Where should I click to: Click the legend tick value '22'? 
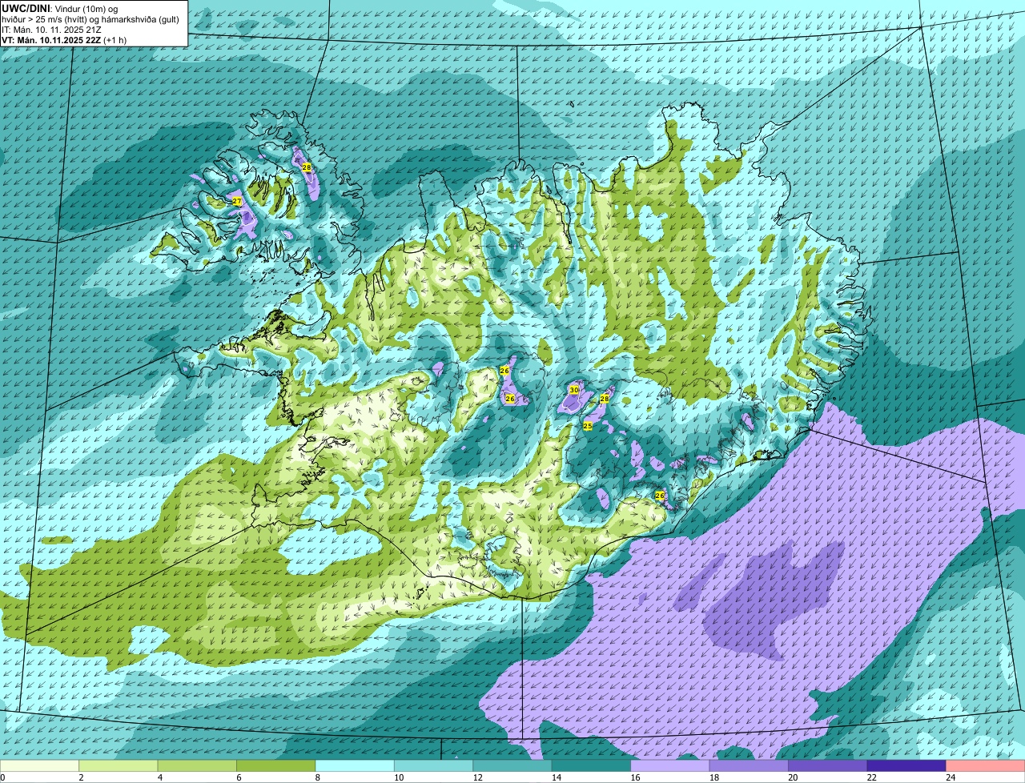[x=871, y=777]
